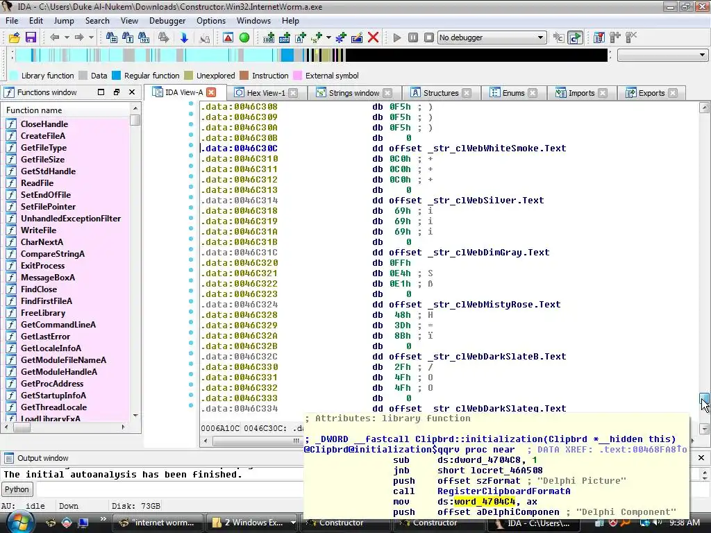Close the Output window panel

701,458
